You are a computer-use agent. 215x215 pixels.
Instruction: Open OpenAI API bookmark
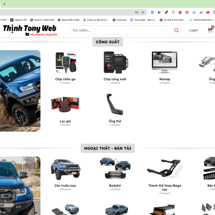tap(18, 20)
